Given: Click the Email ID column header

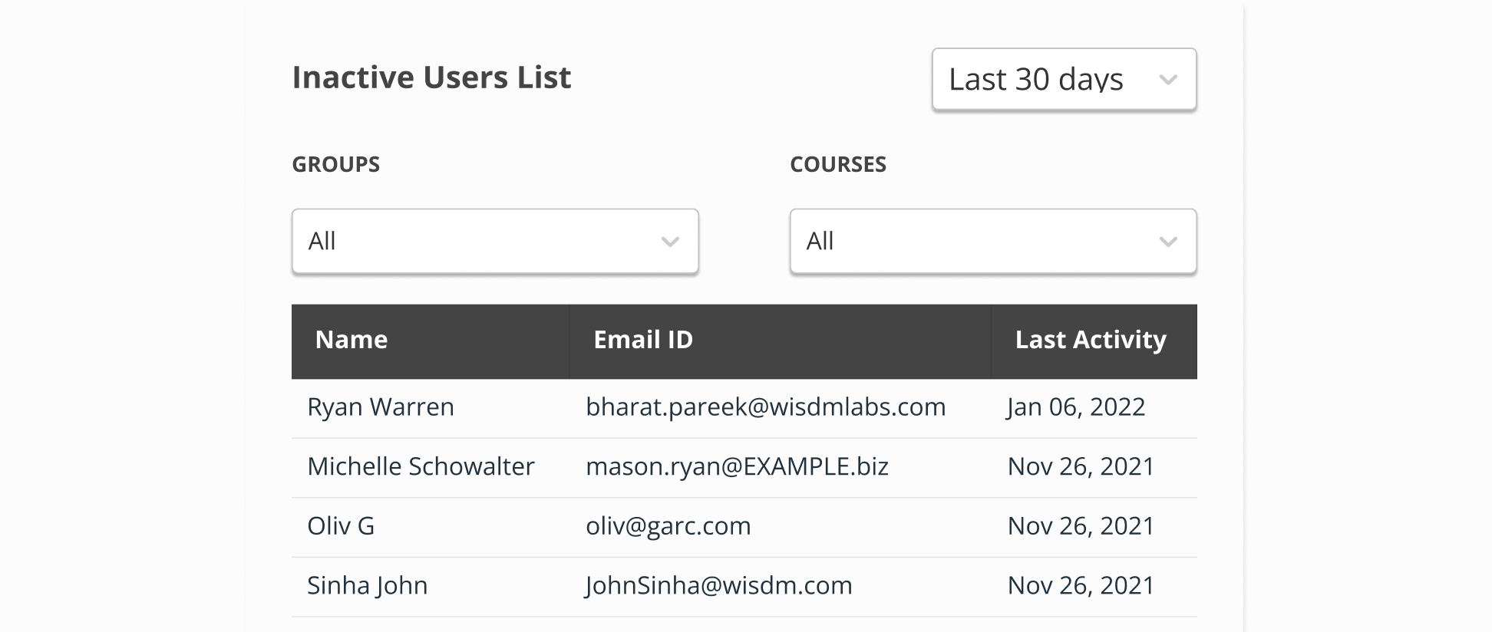Looking at the screenshot, I should click(643, 340).
